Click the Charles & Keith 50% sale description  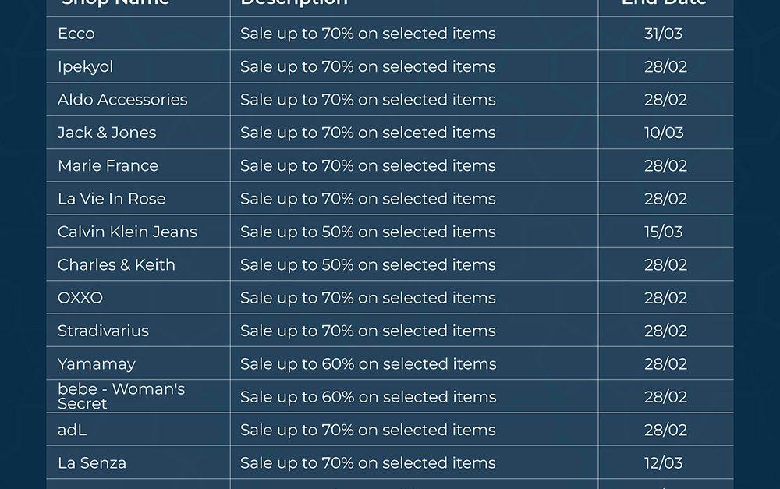point(368,265)
